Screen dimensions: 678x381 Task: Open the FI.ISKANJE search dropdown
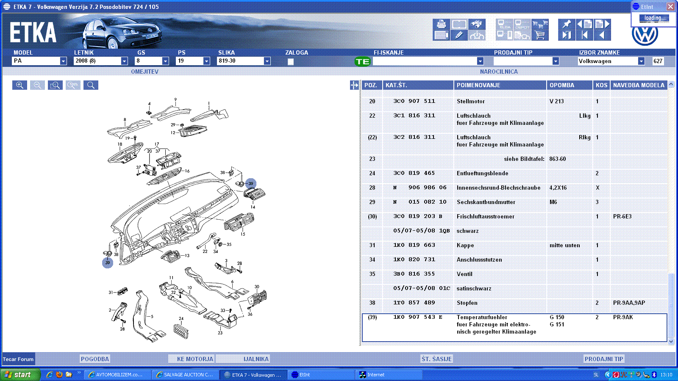click(x=480, y=61)
